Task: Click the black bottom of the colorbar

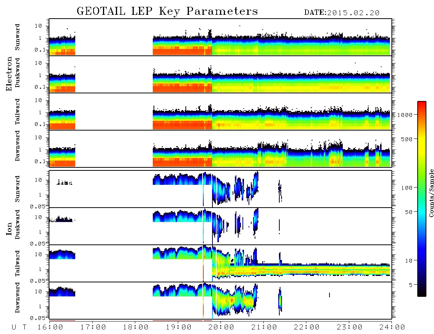Action: click(422, 293)
